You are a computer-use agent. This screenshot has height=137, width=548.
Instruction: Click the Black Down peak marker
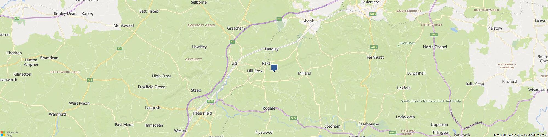pos(398,45)
